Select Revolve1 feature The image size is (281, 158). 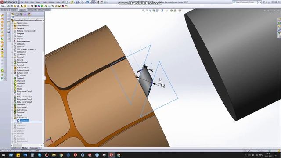pos(20,57)
